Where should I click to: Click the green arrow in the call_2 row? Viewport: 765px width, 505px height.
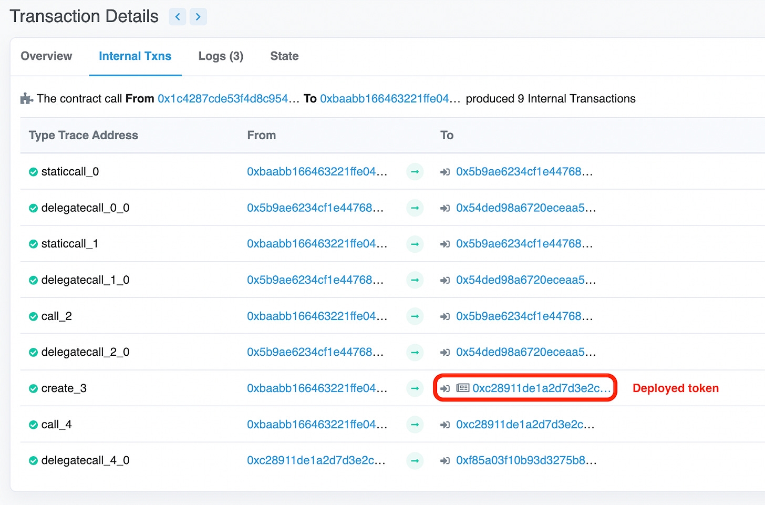[x=415, y=316]
